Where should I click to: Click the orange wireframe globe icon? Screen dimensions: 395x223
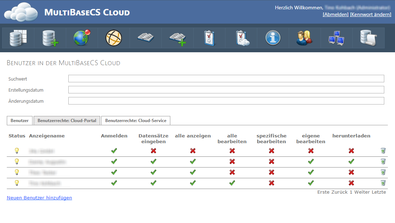(114, 38)
